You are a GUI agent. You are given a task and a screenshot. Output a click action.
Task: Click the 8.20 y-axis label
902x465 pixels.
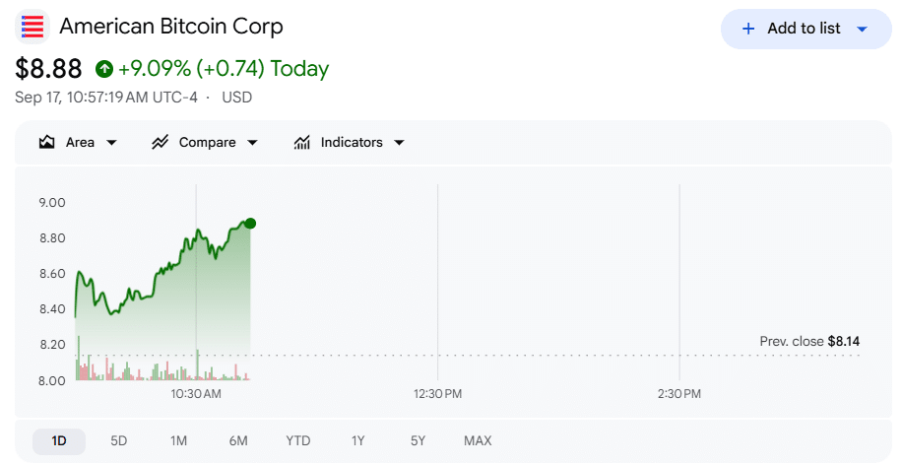[52, 345]
